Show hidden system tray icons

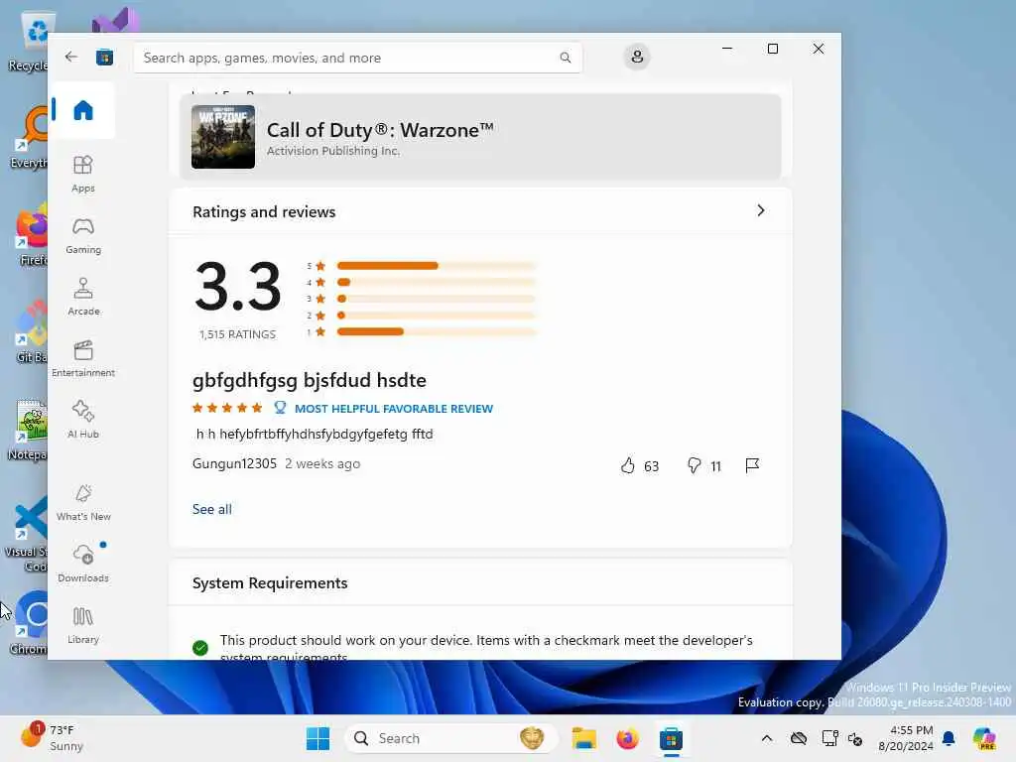(767, 738)
